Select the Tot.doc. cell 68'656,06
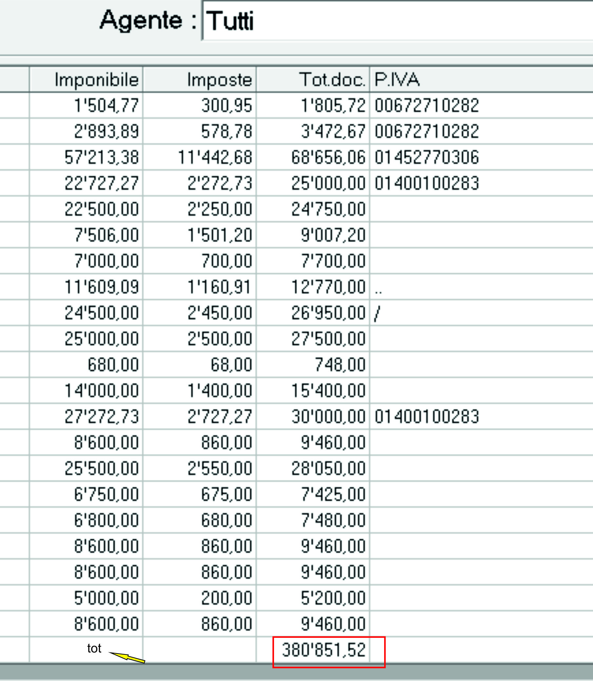Screen dimensions: 593x681 click(x=328, y=157)
